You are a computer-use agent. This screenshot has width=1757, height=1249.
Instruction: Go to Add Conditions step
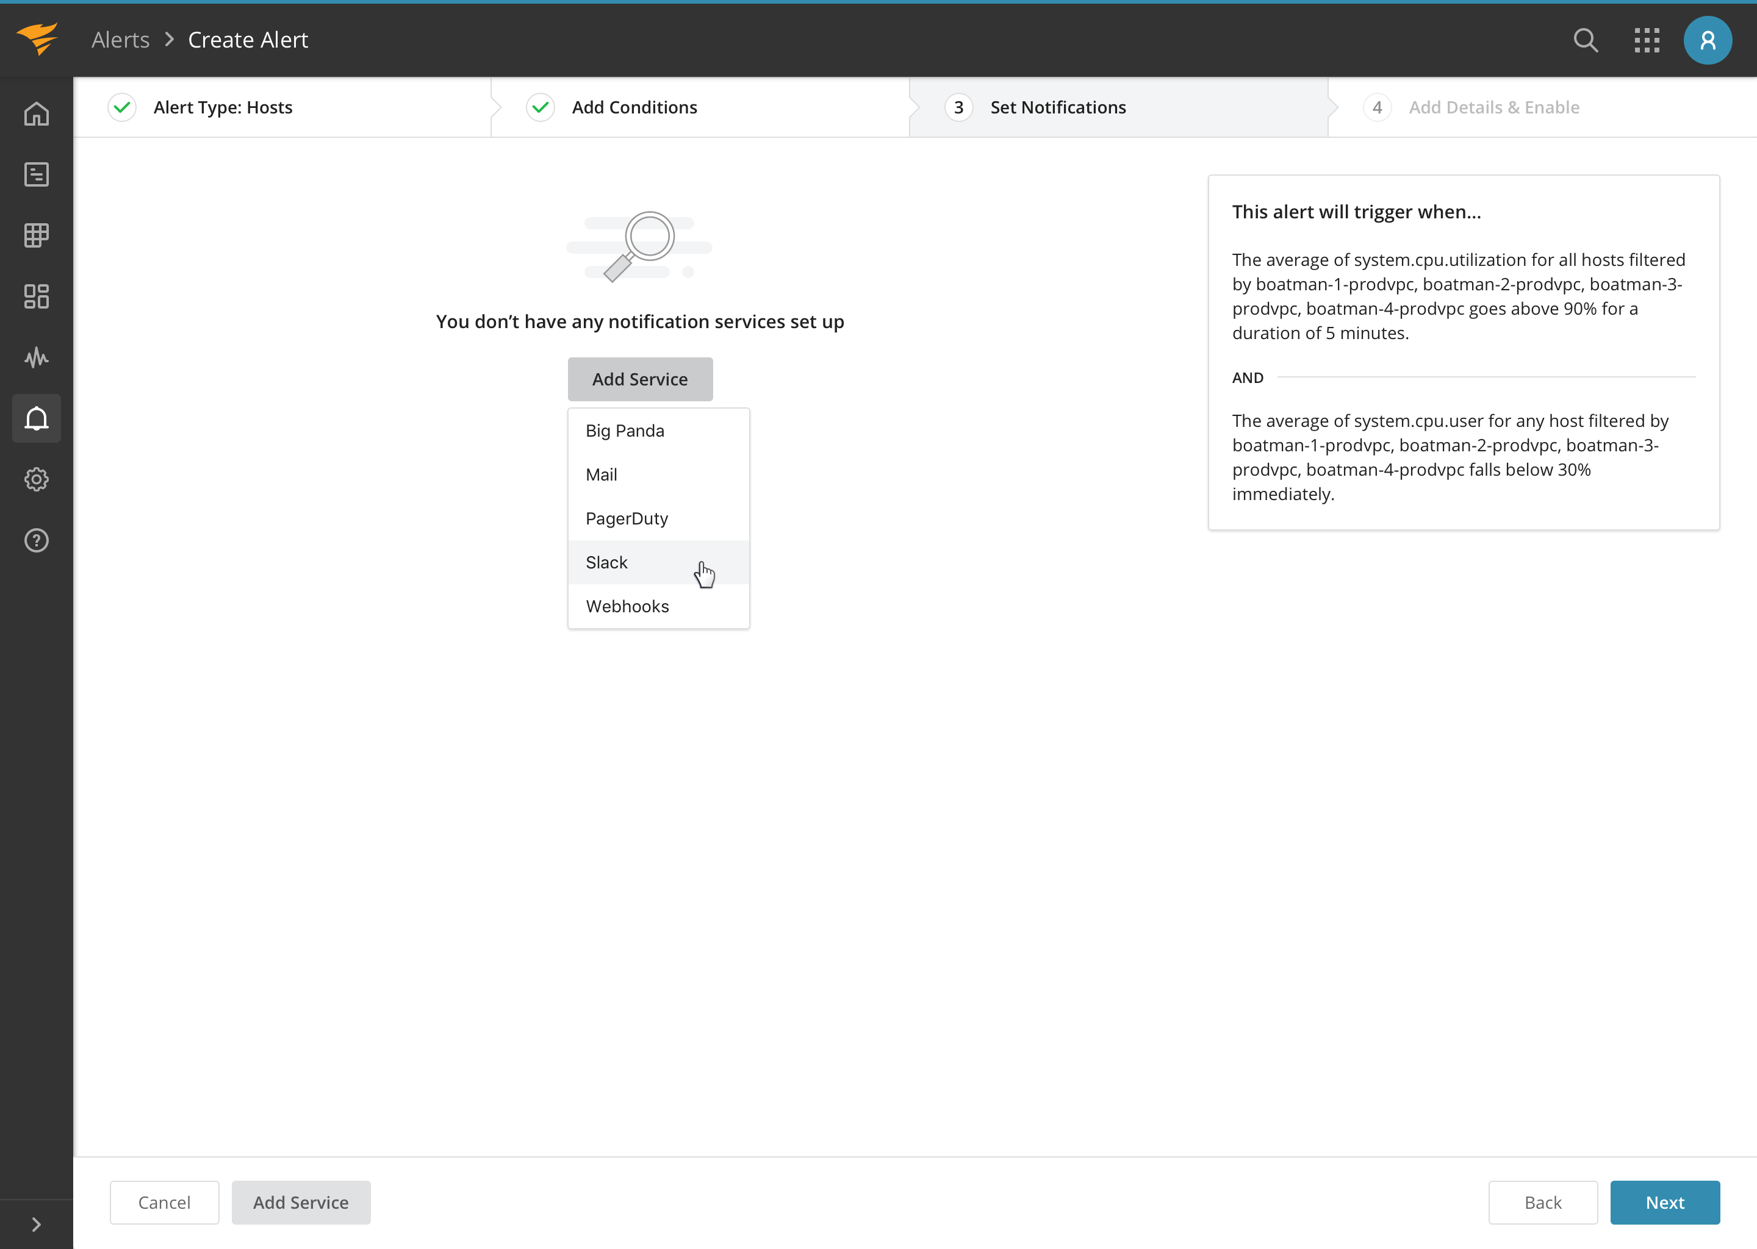click(x=634, y=108)
